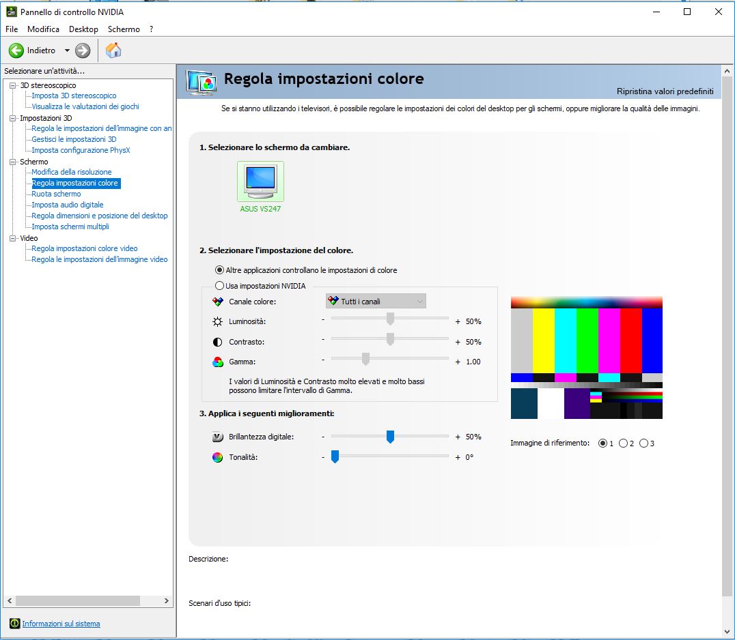Image resolution: width=735 pixels, height=640 pixels.
Task: Collapse the Impostazioni 3D tree node
Action: pos(13,118)
